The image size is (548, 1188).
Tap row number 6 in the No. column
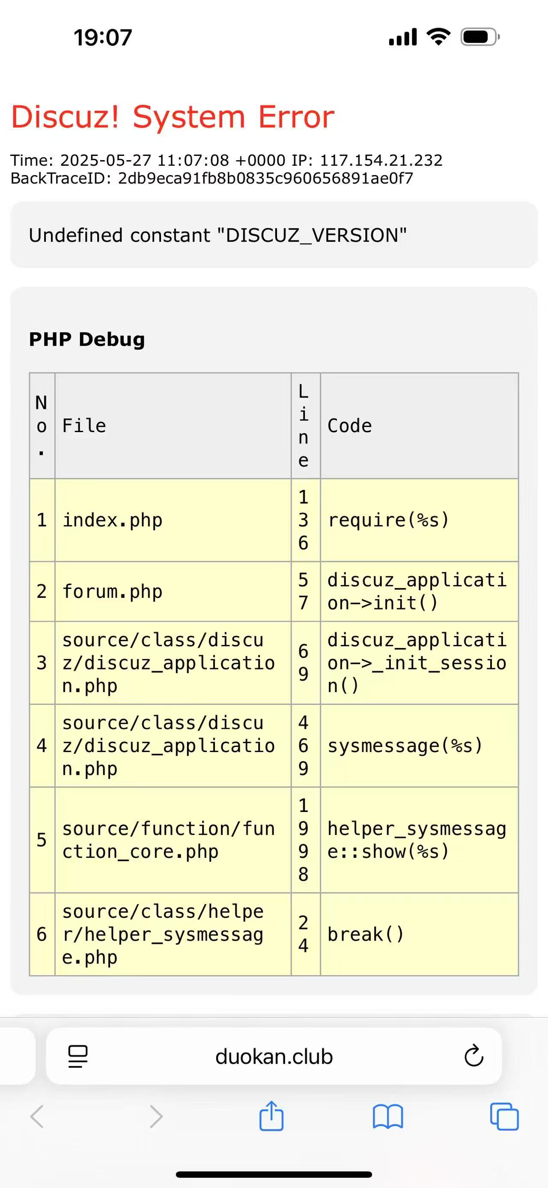42,934
